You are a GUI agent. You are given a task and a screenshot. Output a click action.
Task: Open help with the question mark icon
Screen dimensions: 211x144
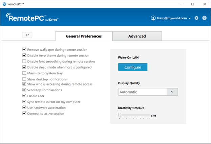pyautogui.click(x=204, y=18)
